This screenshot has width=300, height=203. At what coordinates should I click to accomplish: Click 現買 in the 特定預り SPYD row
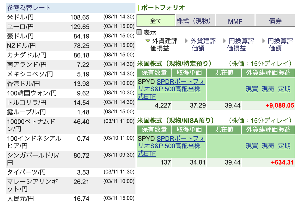tap(252, 89)
